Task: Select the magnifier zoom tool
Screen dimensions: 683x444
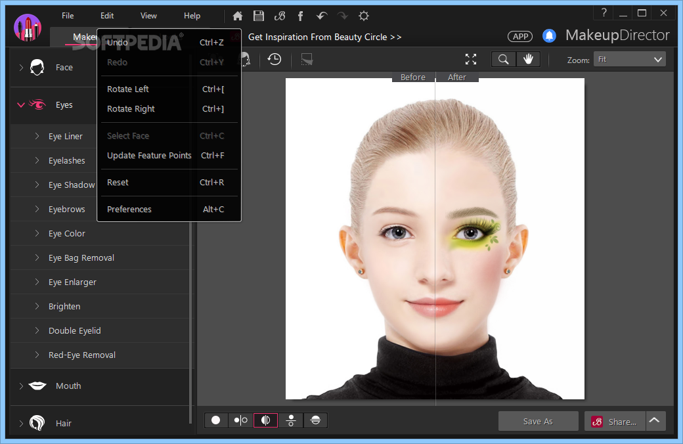Action: coord(504,59)
